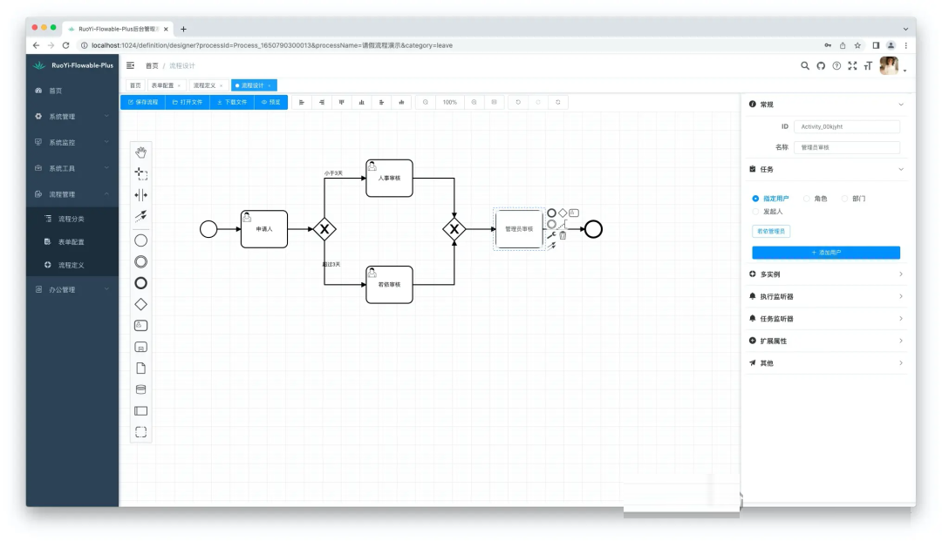
Task: Select the 角色 radio option
Action: tap(807, 199)
